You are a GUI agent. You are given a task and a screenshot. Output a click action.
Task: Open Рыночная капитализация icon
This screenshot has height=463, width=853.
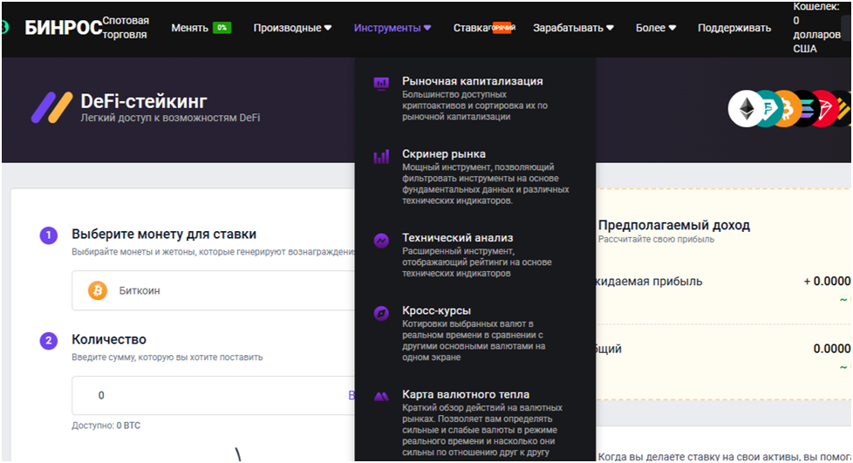coord(381,83)
